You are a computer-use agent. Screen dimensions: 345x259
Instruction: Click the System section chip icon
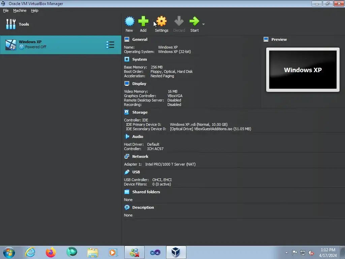point(127,59)
